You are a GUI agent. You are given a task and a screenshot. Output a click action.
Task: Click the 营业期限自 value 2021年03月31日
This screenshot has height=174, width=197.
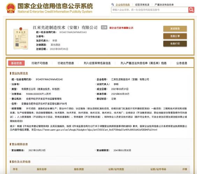click(x=37, y=150)
